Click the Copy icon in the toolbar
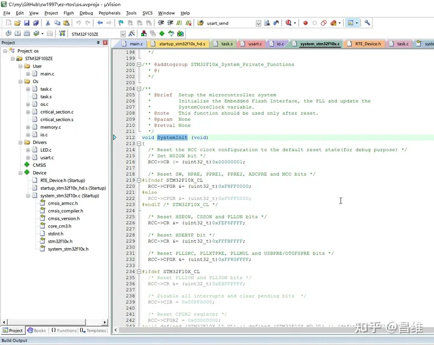This screenshot has height=345, width=434. pyautogui.click(x=57, y=23)
